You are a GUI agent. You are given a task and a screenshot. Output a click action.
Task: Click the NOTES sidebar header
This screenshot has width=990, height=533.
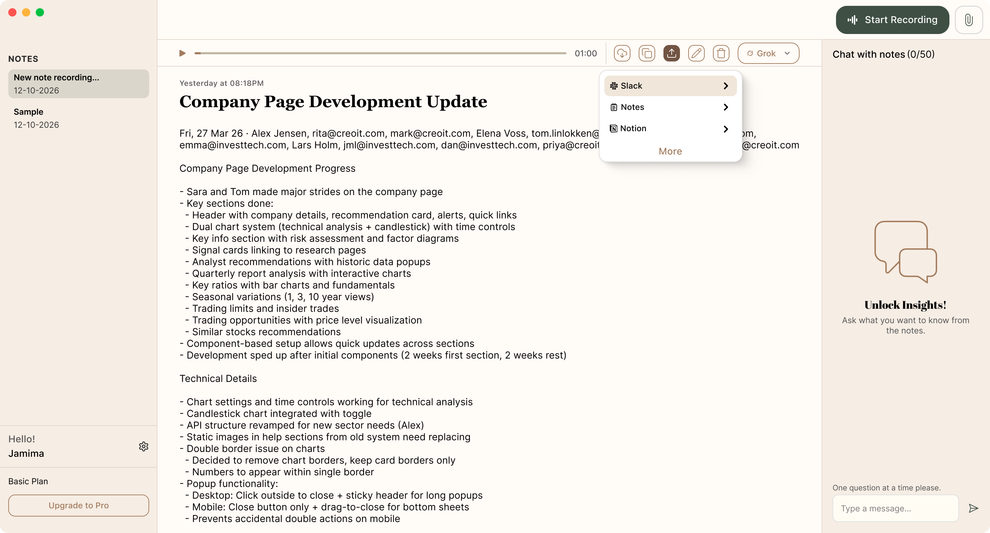coord(23,59)
